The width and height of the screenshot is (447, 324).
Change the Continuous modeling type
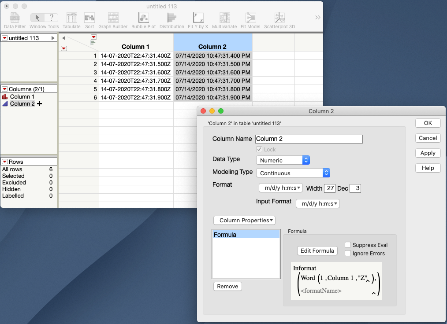(292, 173)
